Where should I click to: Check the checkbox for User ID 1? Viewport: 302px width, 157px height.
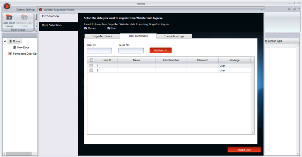coord(91,66)
